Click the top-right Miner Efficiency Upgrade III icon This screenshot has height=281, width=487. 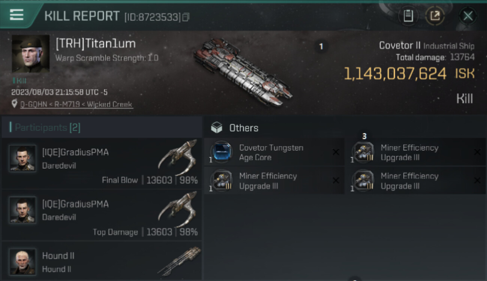(x=363, y=152)
